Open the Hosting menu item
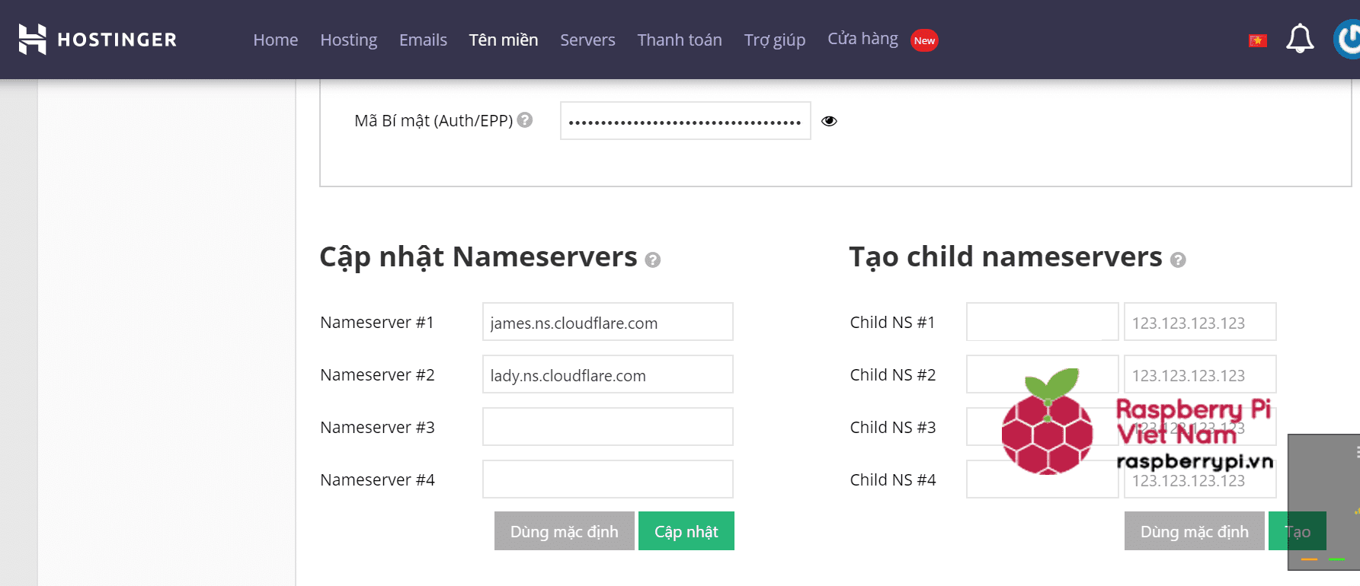The image size is (1360, 586). (x=348, y=40)
